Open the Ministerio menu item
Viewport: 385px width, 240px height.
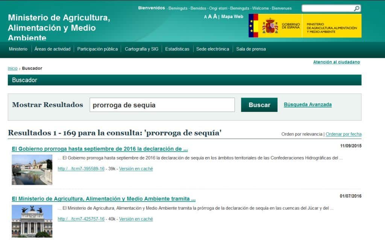click(18, 49)
